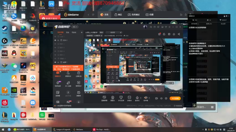This screenshot has width=236, height=132.
Task: Switch to WeGame home tab 主页
Action: point(104,14)
